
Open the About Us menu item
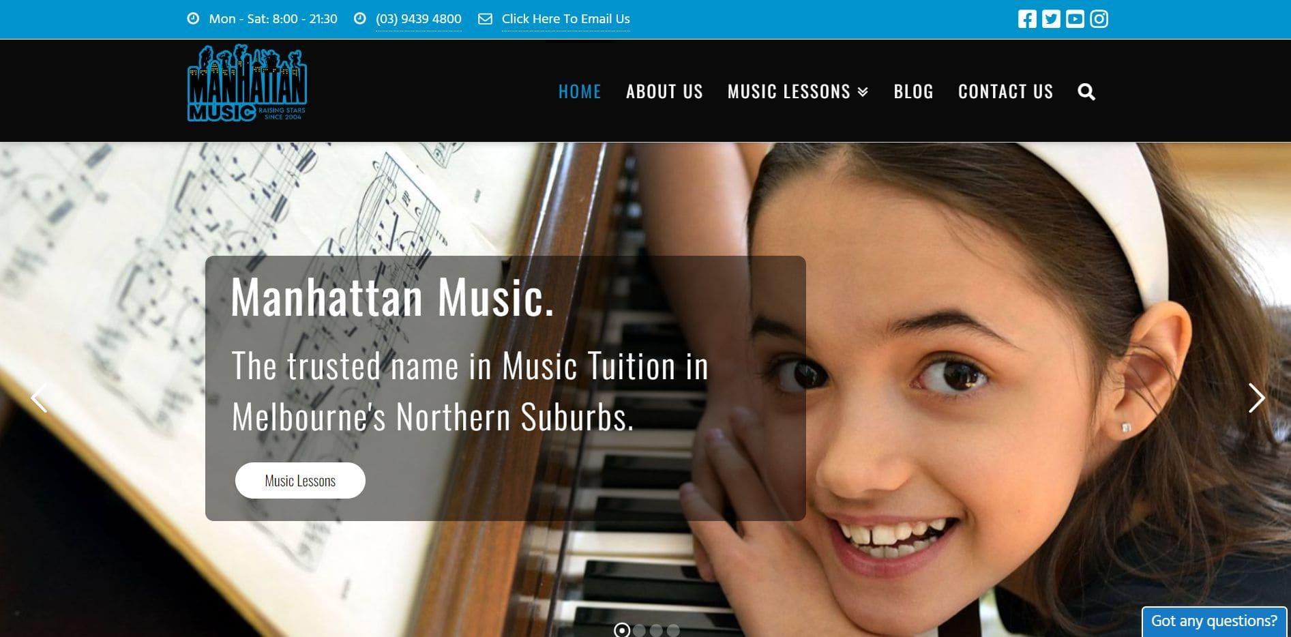pos(664,91)
